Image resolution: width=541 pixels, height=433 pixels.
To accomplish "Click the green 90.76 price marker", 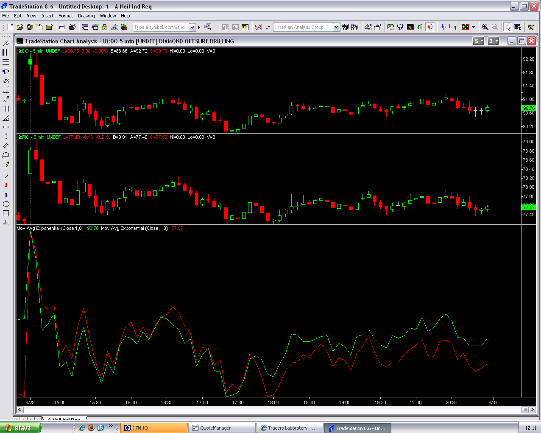I will click(529, 108).
